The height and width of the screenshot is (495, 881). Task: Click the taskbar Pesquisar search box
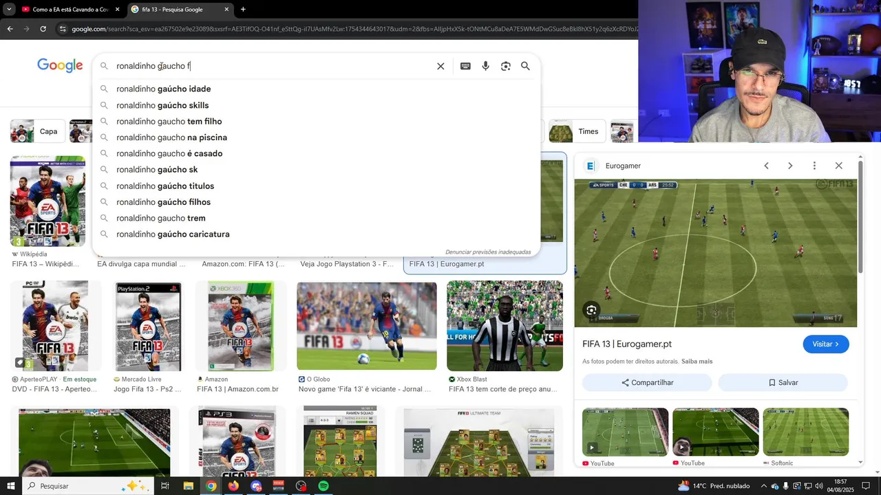88,486
